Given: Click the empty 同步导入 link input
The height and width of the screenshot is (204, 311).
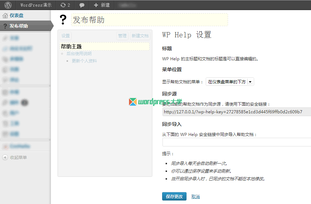Looking at the screenshot, I should (x=237, y=142).
